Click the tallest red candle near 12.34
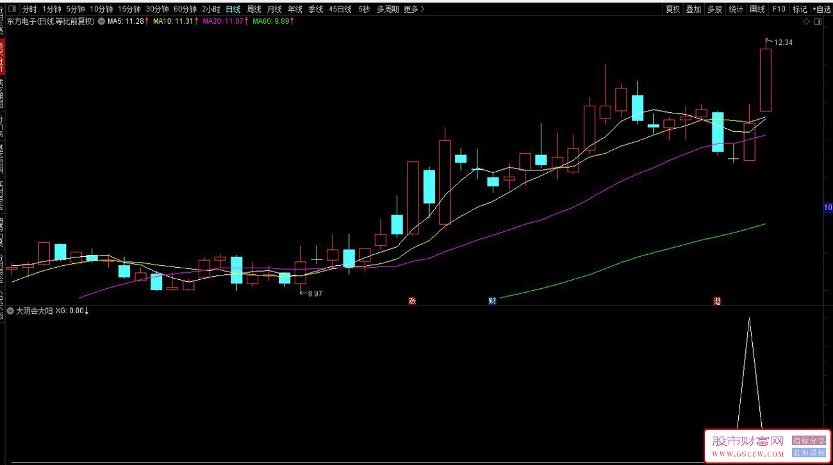Image resolution: width=833 pixels, height=465 pixels. tap(766, 80)
